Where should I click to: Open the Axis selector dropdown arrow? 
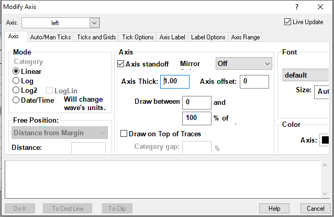[94, 23]
